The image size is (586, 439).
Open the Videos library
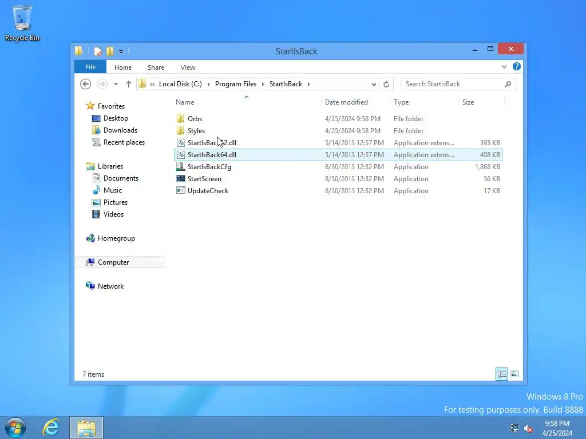pos(113,214)
